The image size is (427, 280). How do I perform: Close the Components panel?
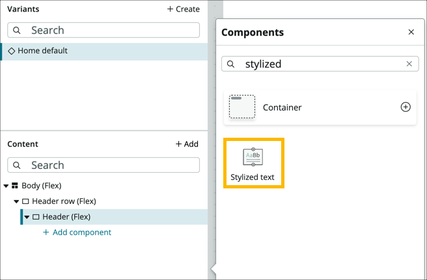pos(411,32)
